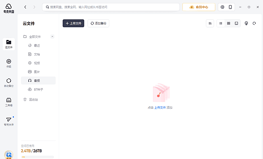Select 音频 audio category
Viewport: 263px width, 159px height.
point(38,80)
